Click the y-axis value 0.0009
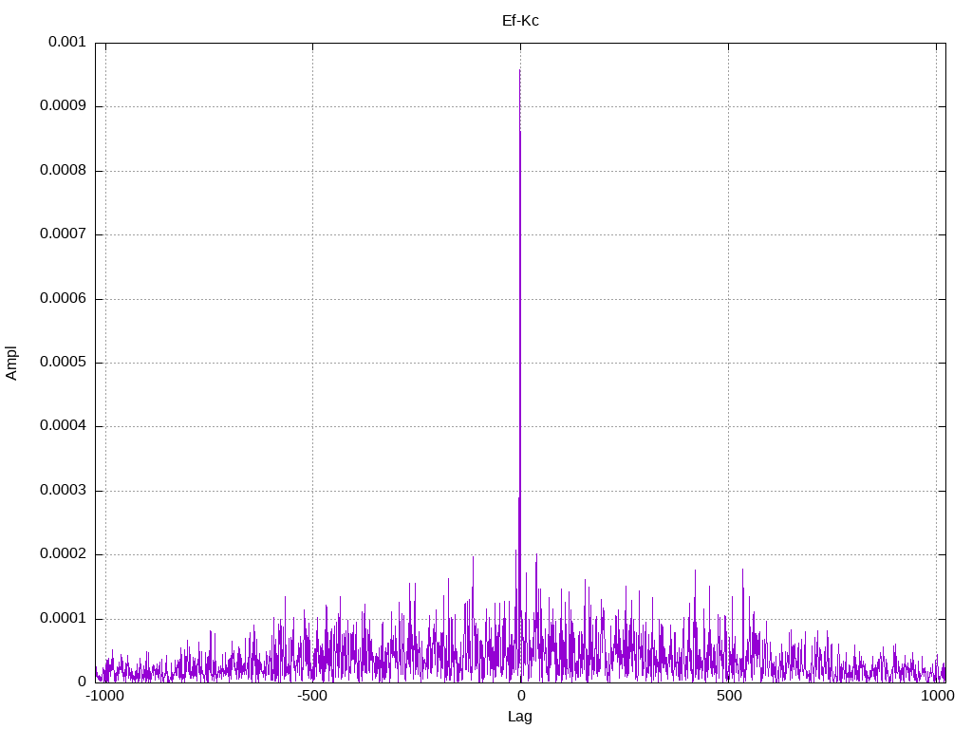 [x=63, y=105]
